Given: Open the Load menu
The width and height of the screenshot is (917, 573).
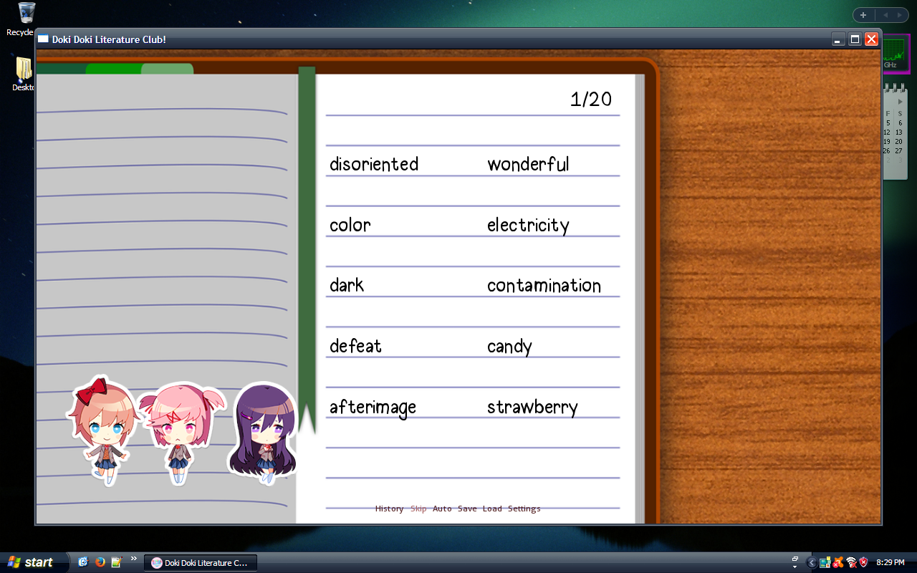Looking at the screenshot, I should point(492,509).
